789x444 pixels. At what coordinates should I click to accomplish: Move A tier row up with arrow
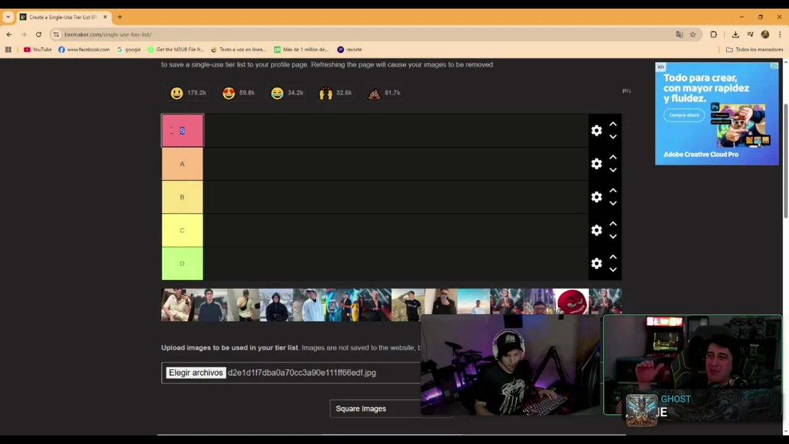click(613, 157)
